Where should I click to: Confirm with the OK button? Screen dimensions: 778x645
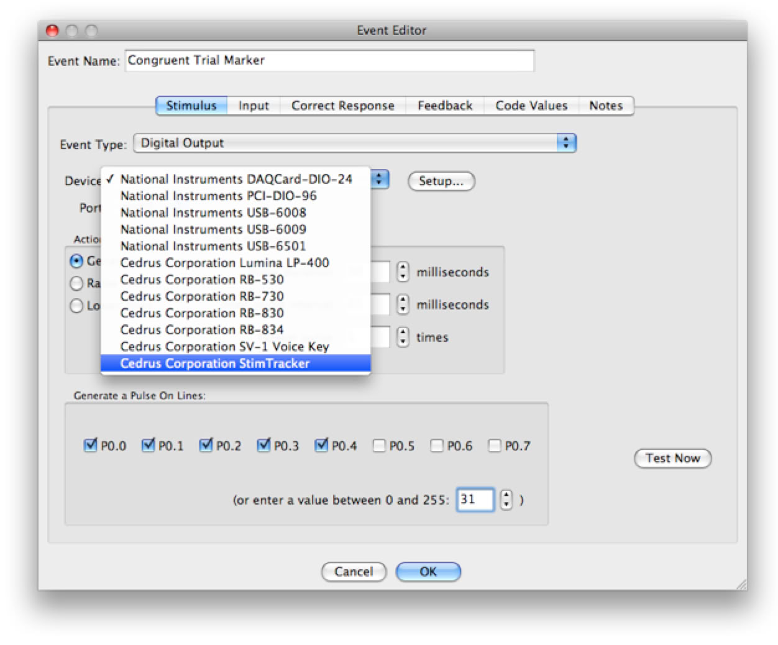pyautogui.click(x=428, y=572)
